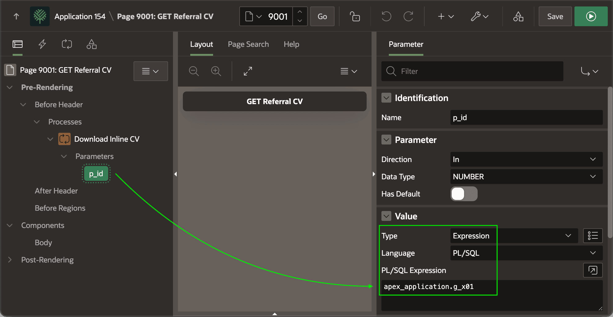The width and height of the screenshot is (613, 317).
Task: Collapse the Processes node
Action: [x=37, y=122]
